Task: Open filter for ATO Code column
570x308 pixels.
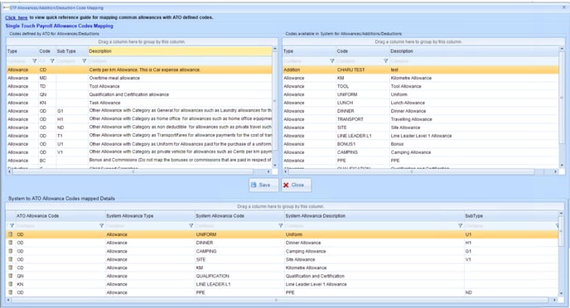Action: point(52,61)
